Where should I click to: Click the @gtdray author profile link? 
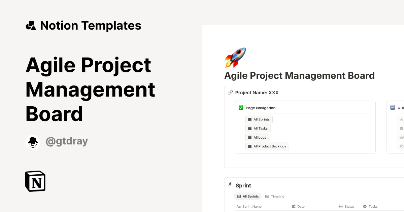click(x=67, y=141)
